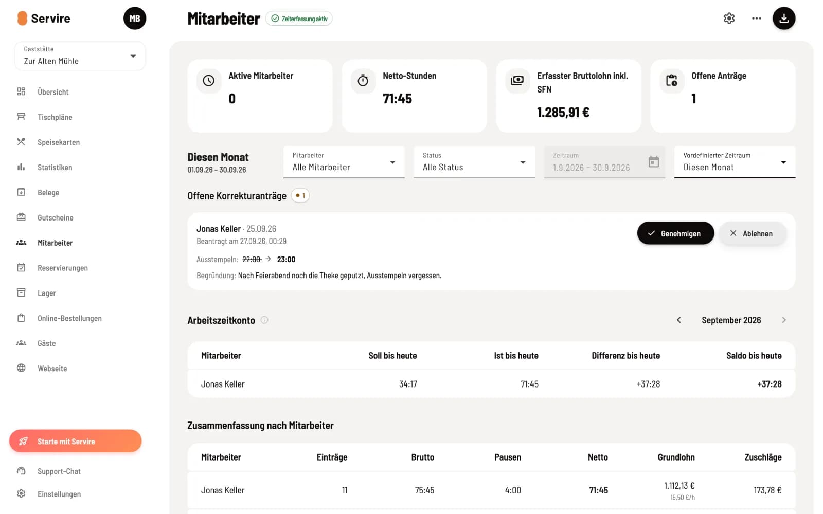Select Jonas Keller row in Zusammenfassung table
823x514 pixels.
point(491,490)
